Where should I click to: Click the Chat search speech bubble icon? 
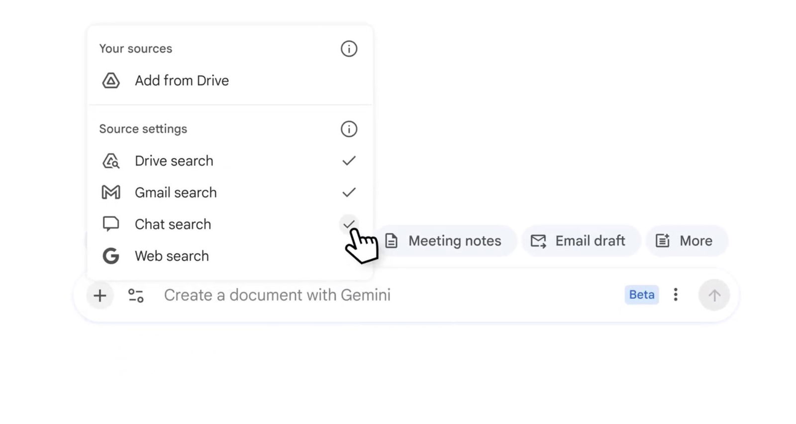coord(111,224)
